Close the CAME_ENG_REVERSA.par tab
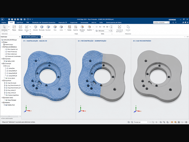The width and height of the screenshot is (189, 142). 40,37
